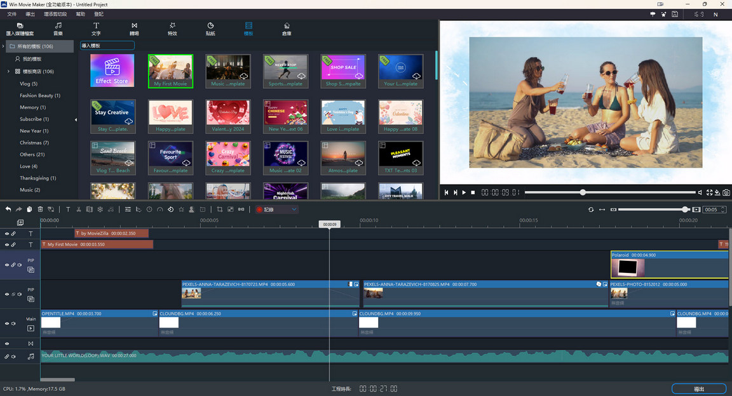Click the music note Audio tab icon
The height and width of the screenshot is (396, 732).
coord(58,26)
